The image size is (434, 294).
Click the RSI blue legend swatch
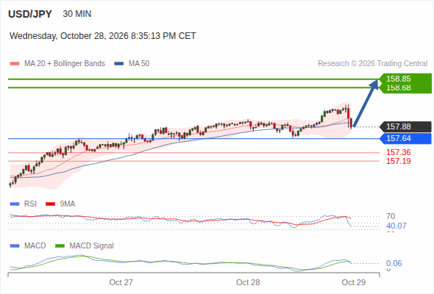pyautogui.click(x=15, y=204)
